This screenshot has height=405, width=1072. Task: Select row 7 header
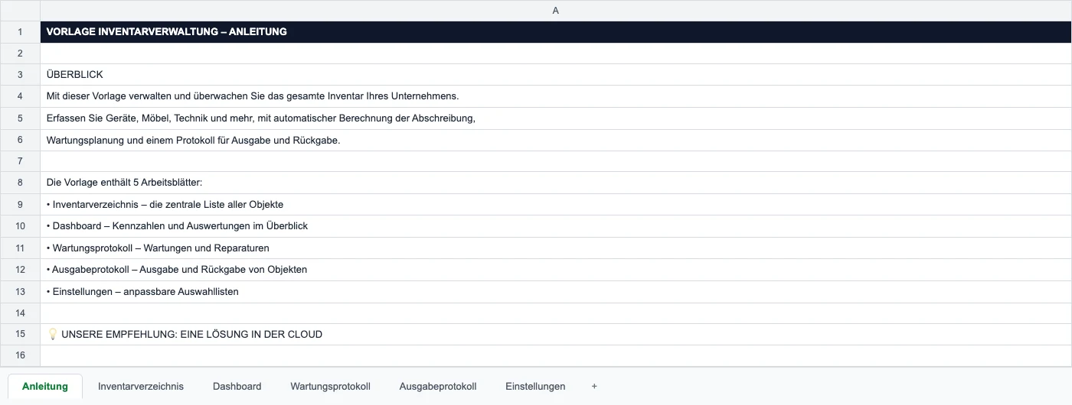[20, 161]
